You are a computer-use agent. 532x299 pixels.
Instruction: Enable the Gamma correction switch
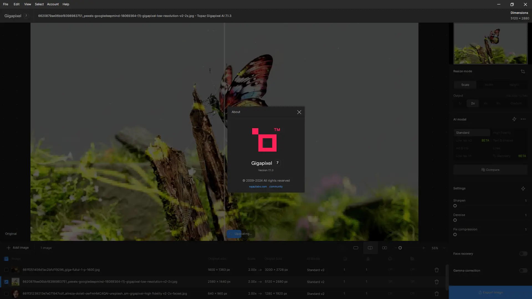pos(523,270)
